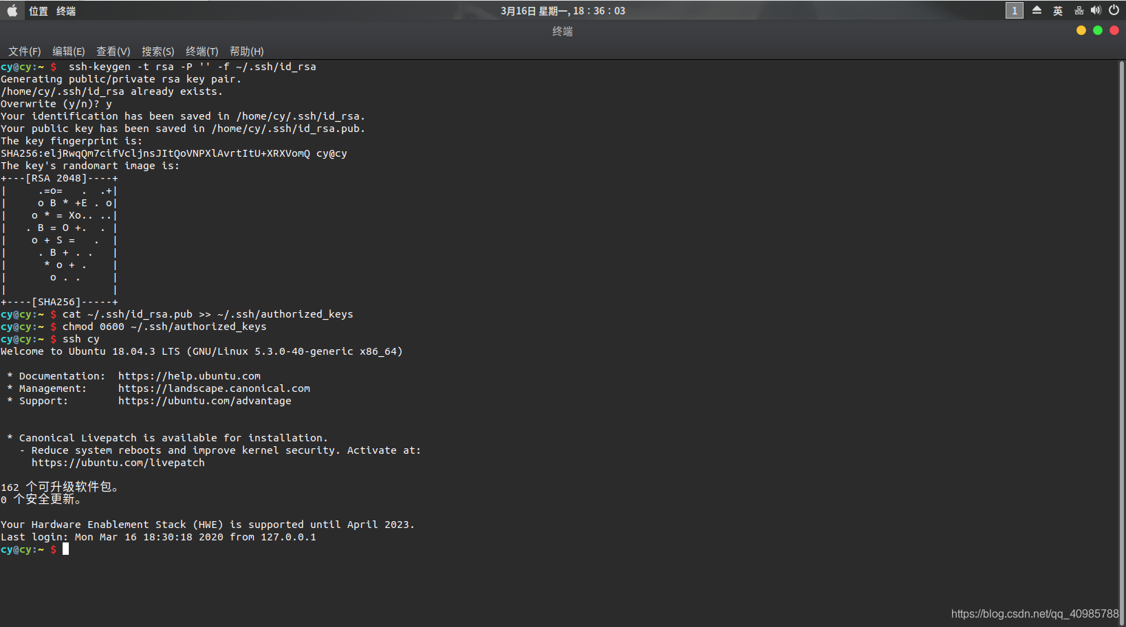
Task: Open the Apple logo system menu
Action: (x=12, y=10)
